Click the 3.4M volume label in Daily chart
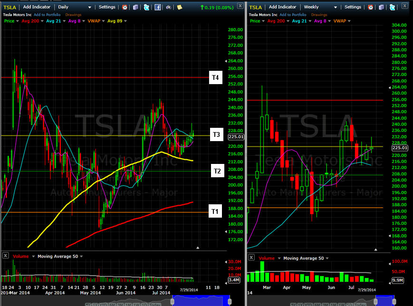This screenshot has width=413, height=306. [x=234, y=280]
